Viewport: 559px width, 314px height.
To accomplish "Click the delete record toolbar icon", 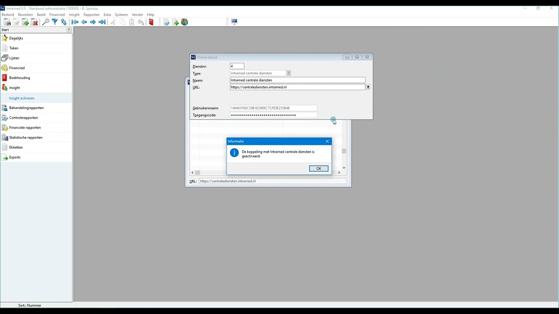I will point(35,22).
